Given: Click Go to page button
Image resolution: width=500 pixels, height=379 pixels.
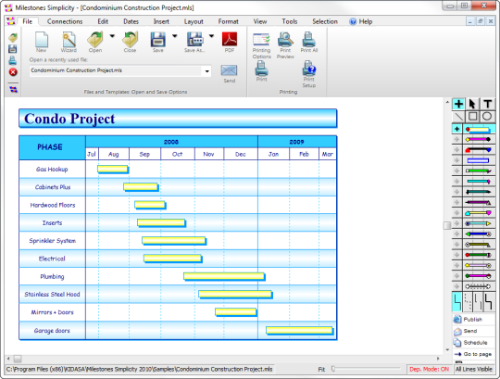Looking at the screenshot, I should point(473,354).
